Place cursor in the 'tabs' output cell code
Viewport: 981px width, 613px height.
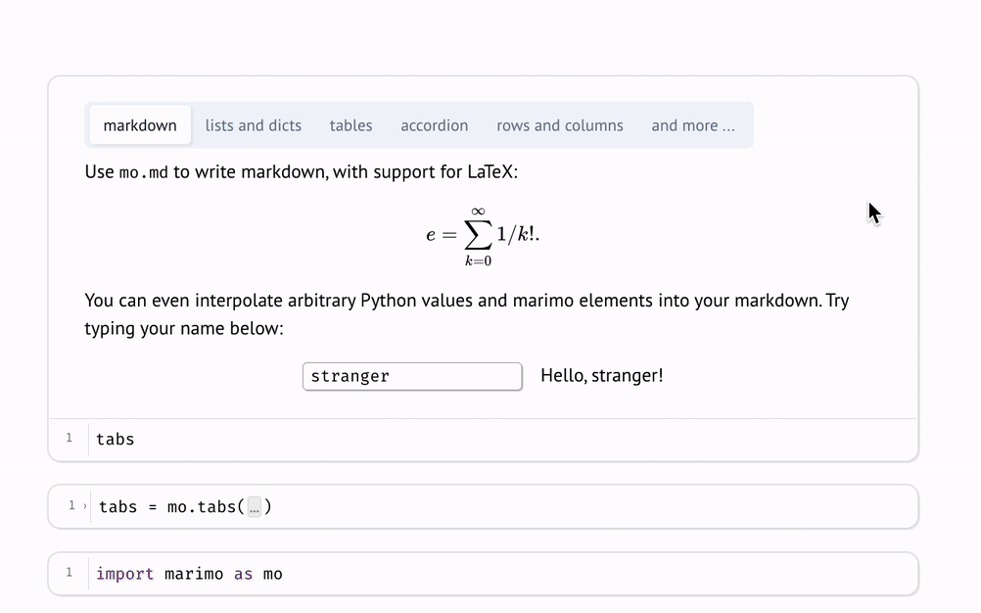coord(116,440)
